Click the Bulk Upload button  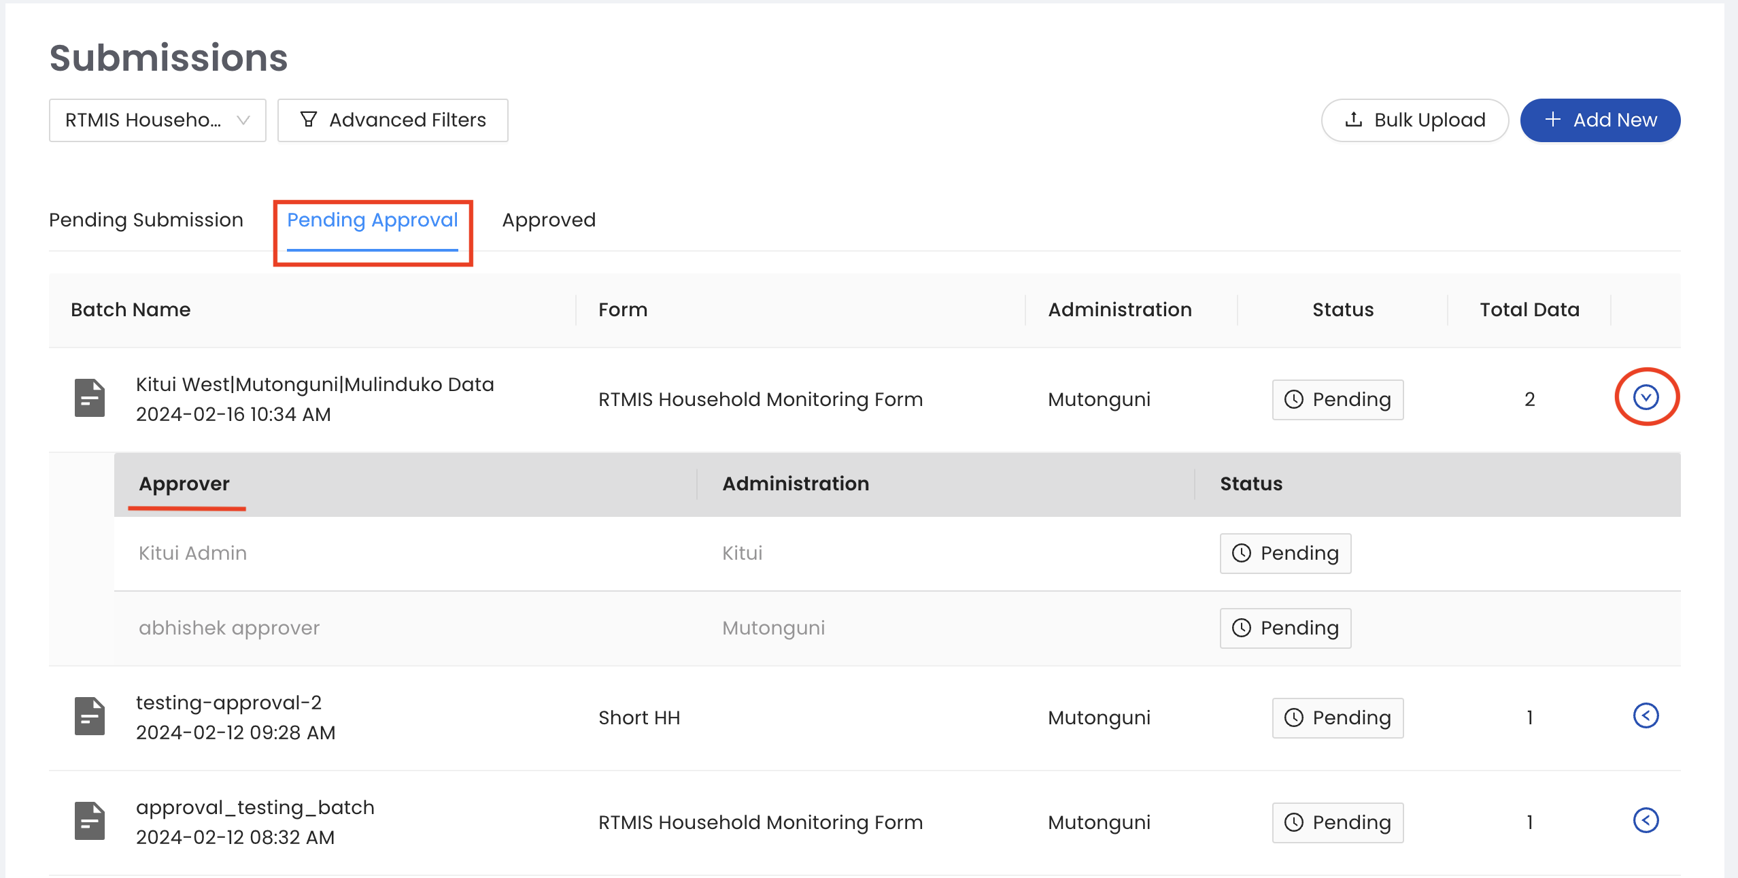(x=1414, y=120)
